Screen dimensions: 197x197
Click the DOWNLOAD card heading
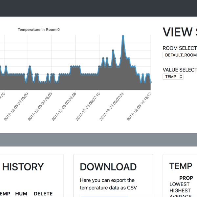(x=108, y=167)
